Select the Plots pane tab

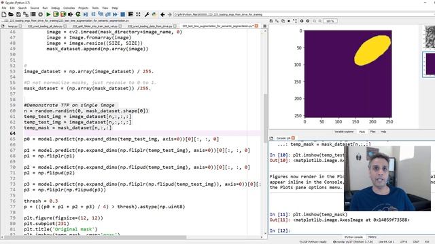pyautogui.click(x=362, y=131)
